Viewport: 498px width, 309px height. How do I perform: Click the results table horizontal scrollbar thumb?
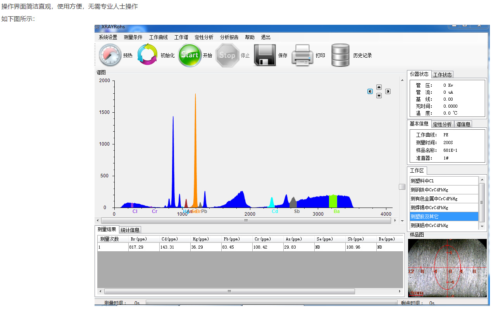pos(229,291)
